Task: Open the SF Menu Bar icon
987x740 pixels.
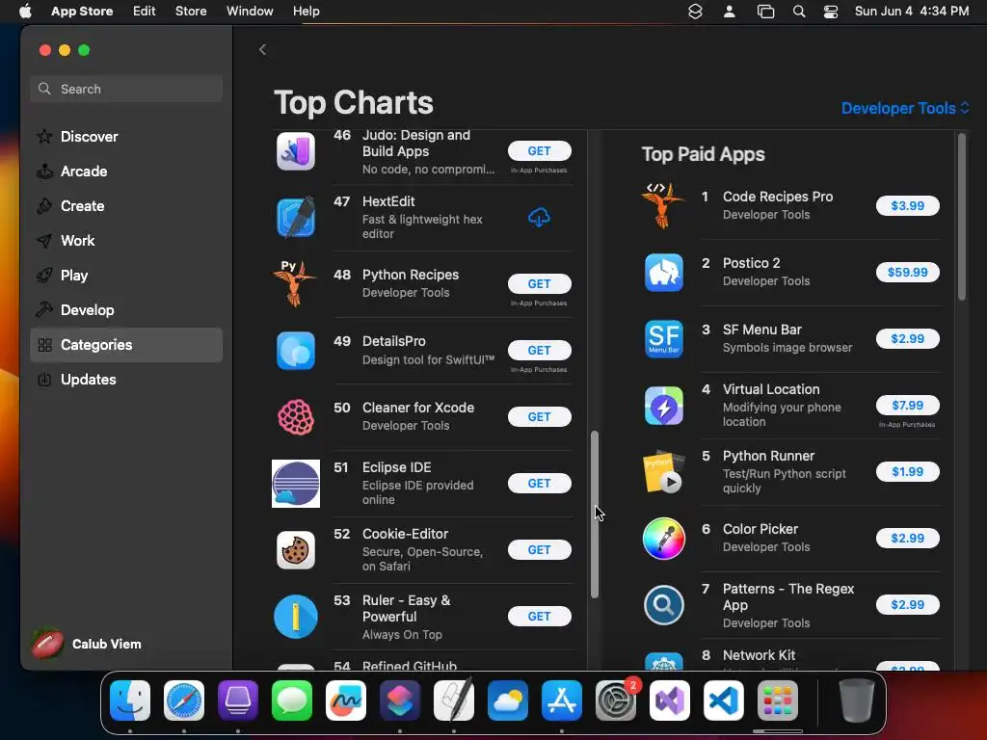Action: point(664,338)
